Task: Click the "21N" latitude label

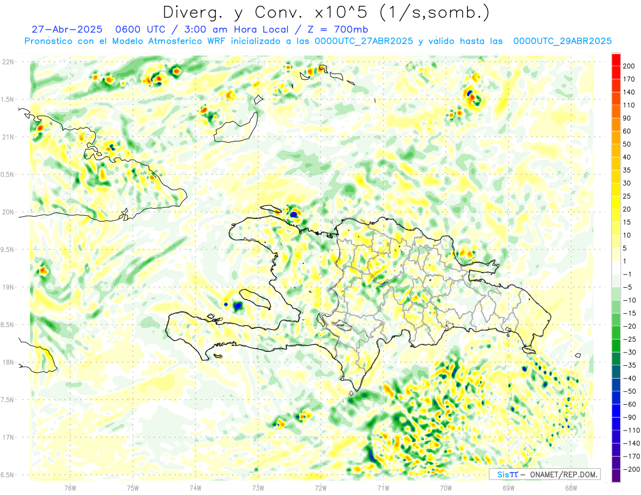Action: [9, 137]
